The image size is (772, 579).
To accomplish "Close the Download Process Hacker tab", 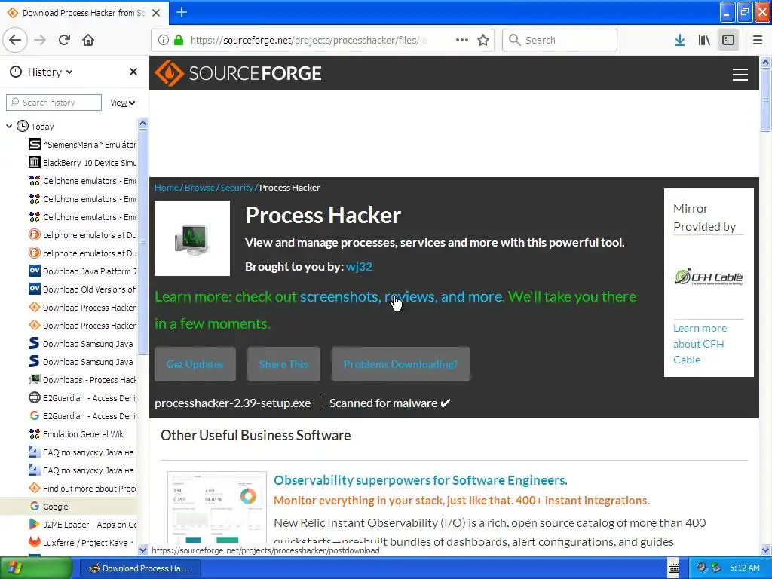I will tap(156, 13).
